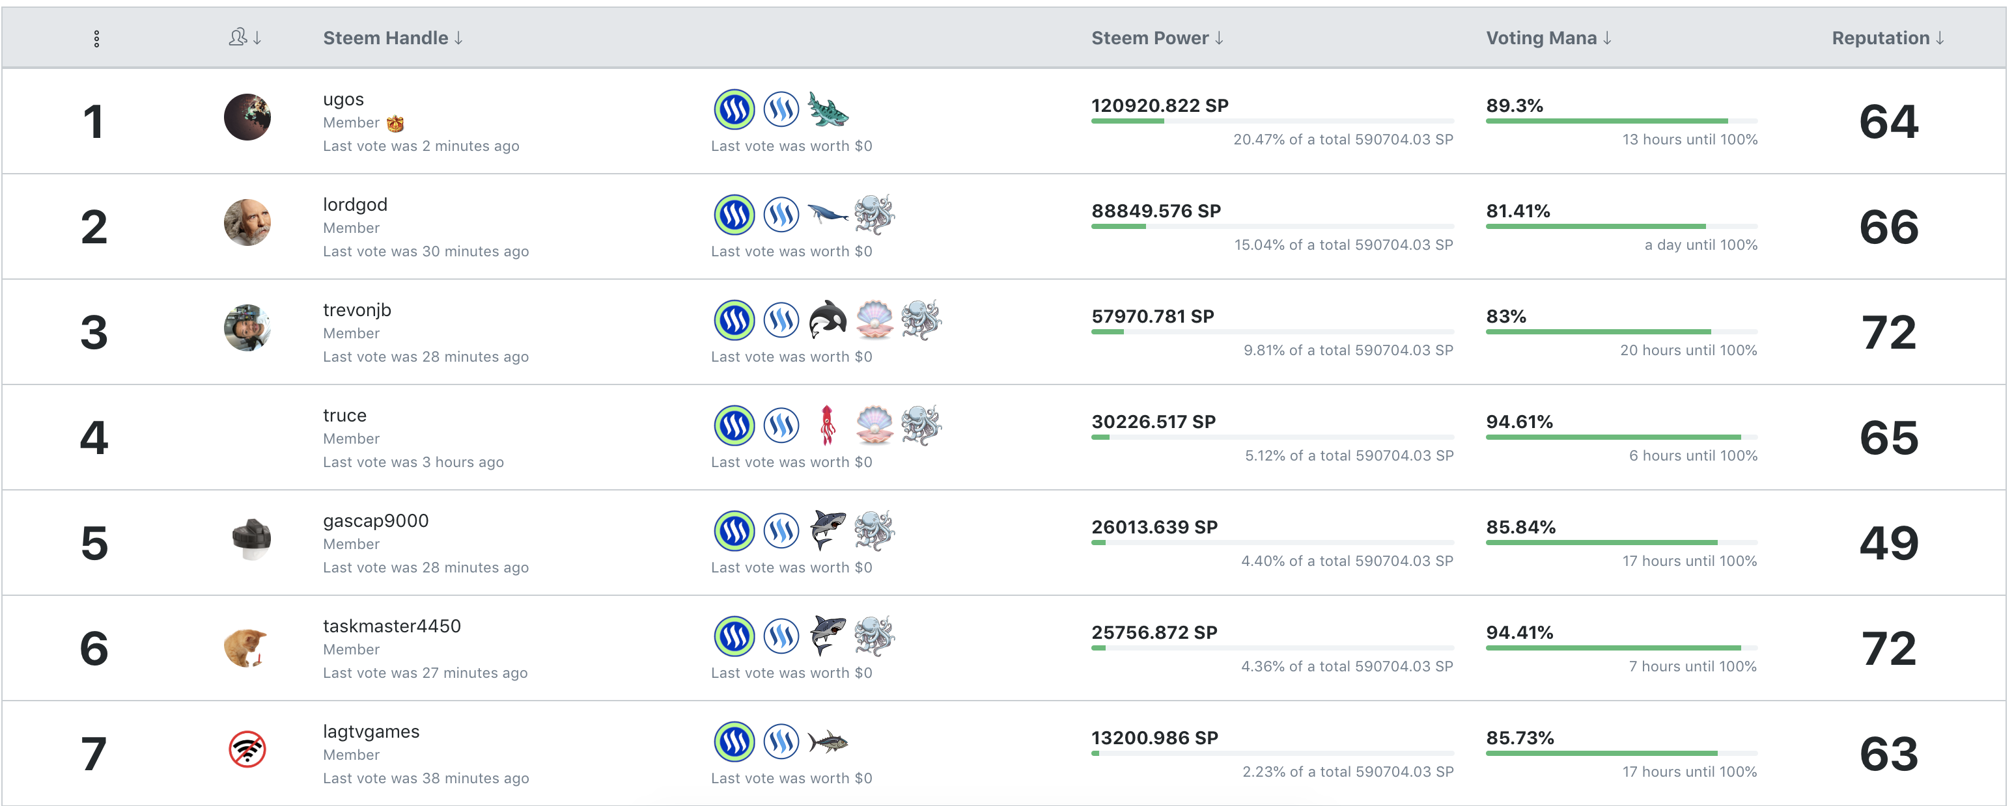Sort by member avatar column
This screenshot has height=806, width=2014.
245,38
